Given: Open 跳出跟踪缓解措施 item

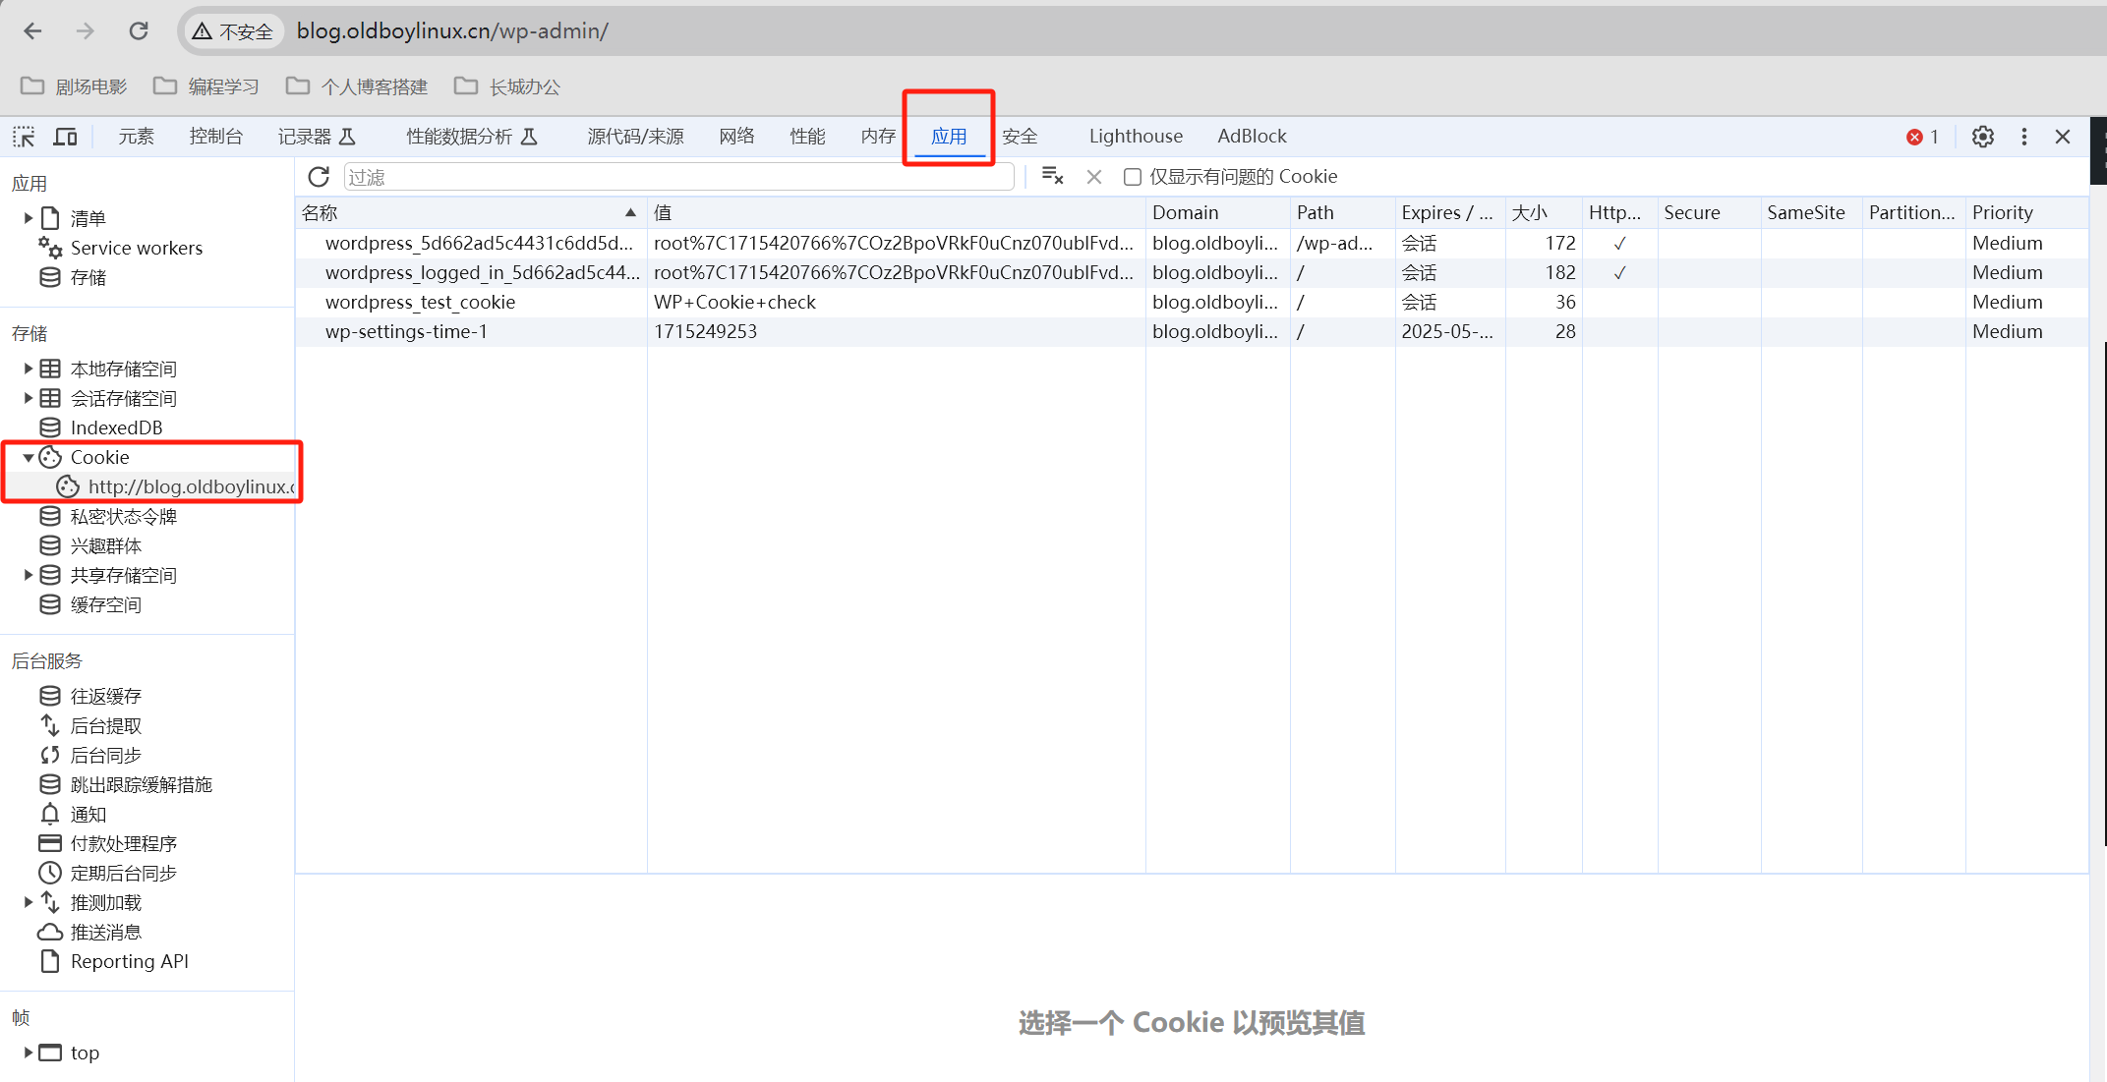Looking at the screenshot, I should (x=141, y=784).
